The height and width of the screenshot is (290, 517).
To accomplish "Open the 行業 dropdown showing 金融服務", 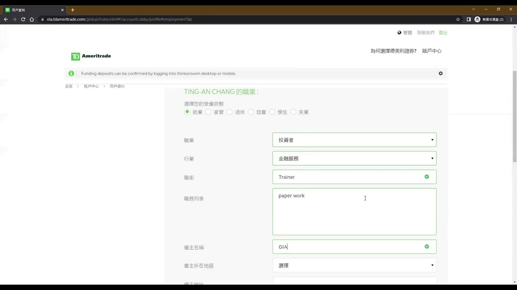I will [354, 158].
